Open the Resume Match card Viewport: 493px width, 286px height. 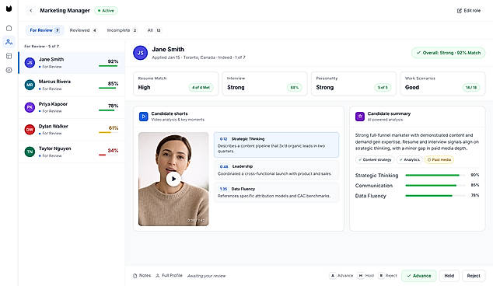coord(176,84)
